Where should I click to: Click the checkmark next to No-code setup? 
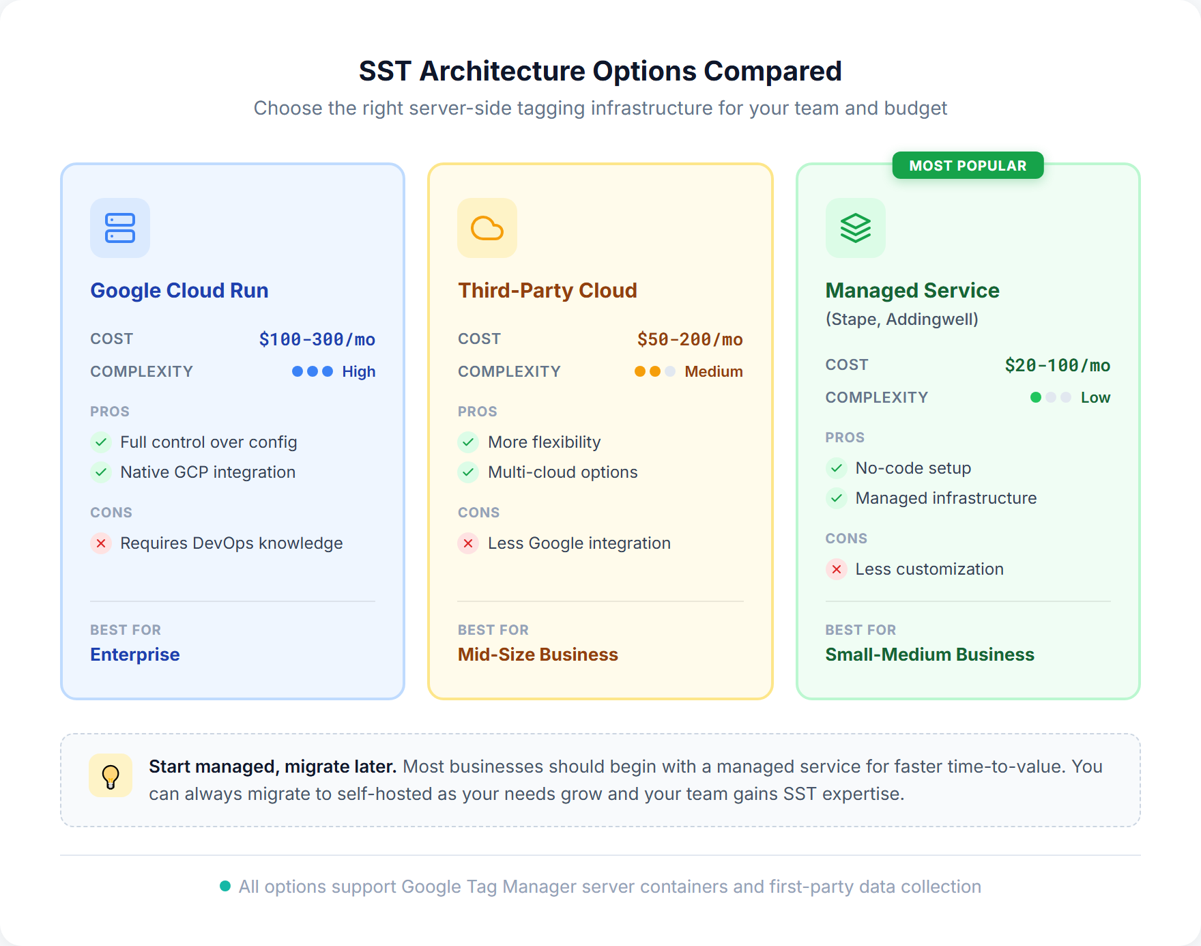coord(836,468)
